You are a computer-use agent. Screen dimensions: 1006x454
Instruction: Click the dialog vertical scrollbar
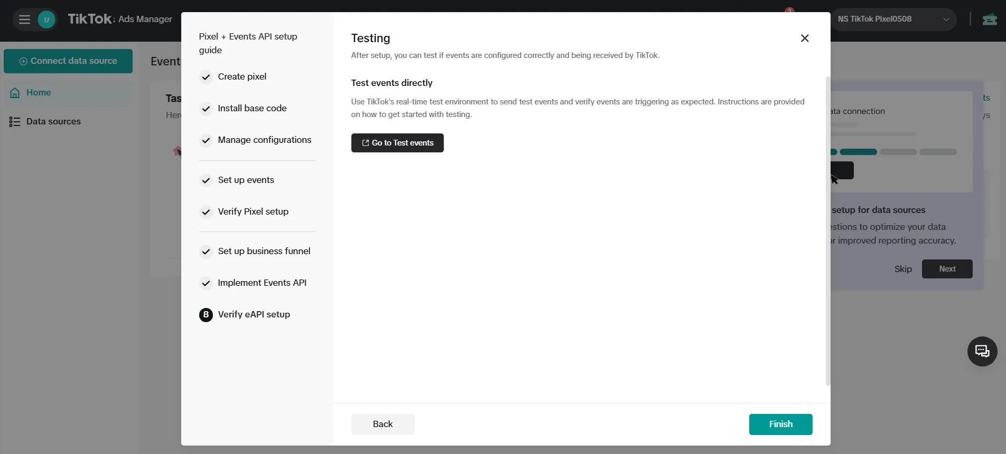click(827, 231)
